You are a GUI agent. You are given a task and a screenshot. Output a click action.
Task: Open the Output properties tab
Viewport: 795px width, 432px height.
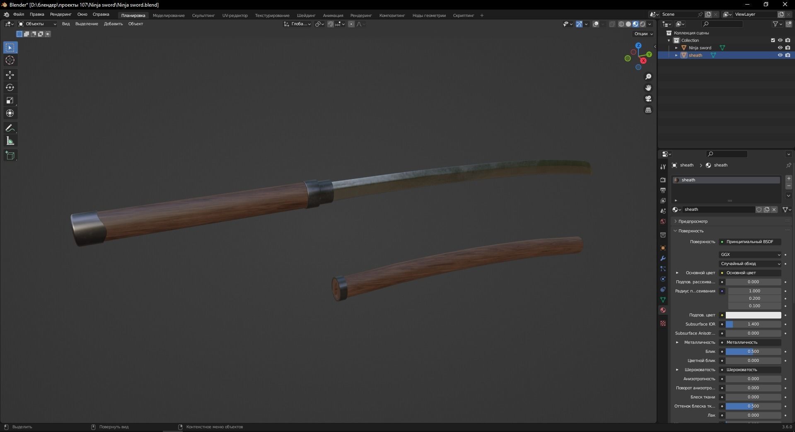click(663, 190)
